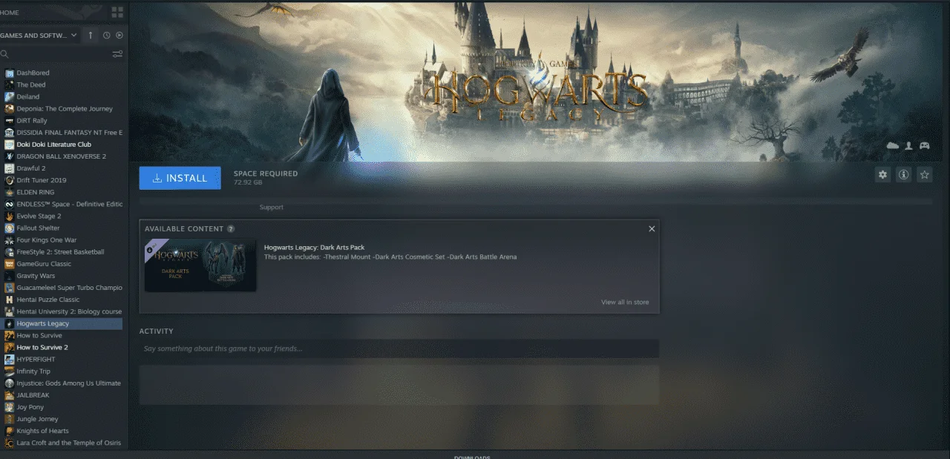Image resolution: width=950 pixels, height=459 pixels.
Task: Open the advanced filter sliders icon
Action: tap(117, 54)
